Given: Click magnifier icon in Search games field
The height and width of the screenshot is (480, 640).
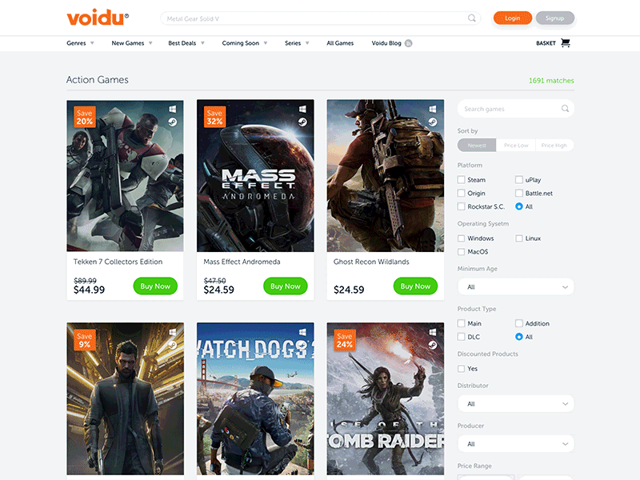Looking at the screenshot, I should (565, 109).
